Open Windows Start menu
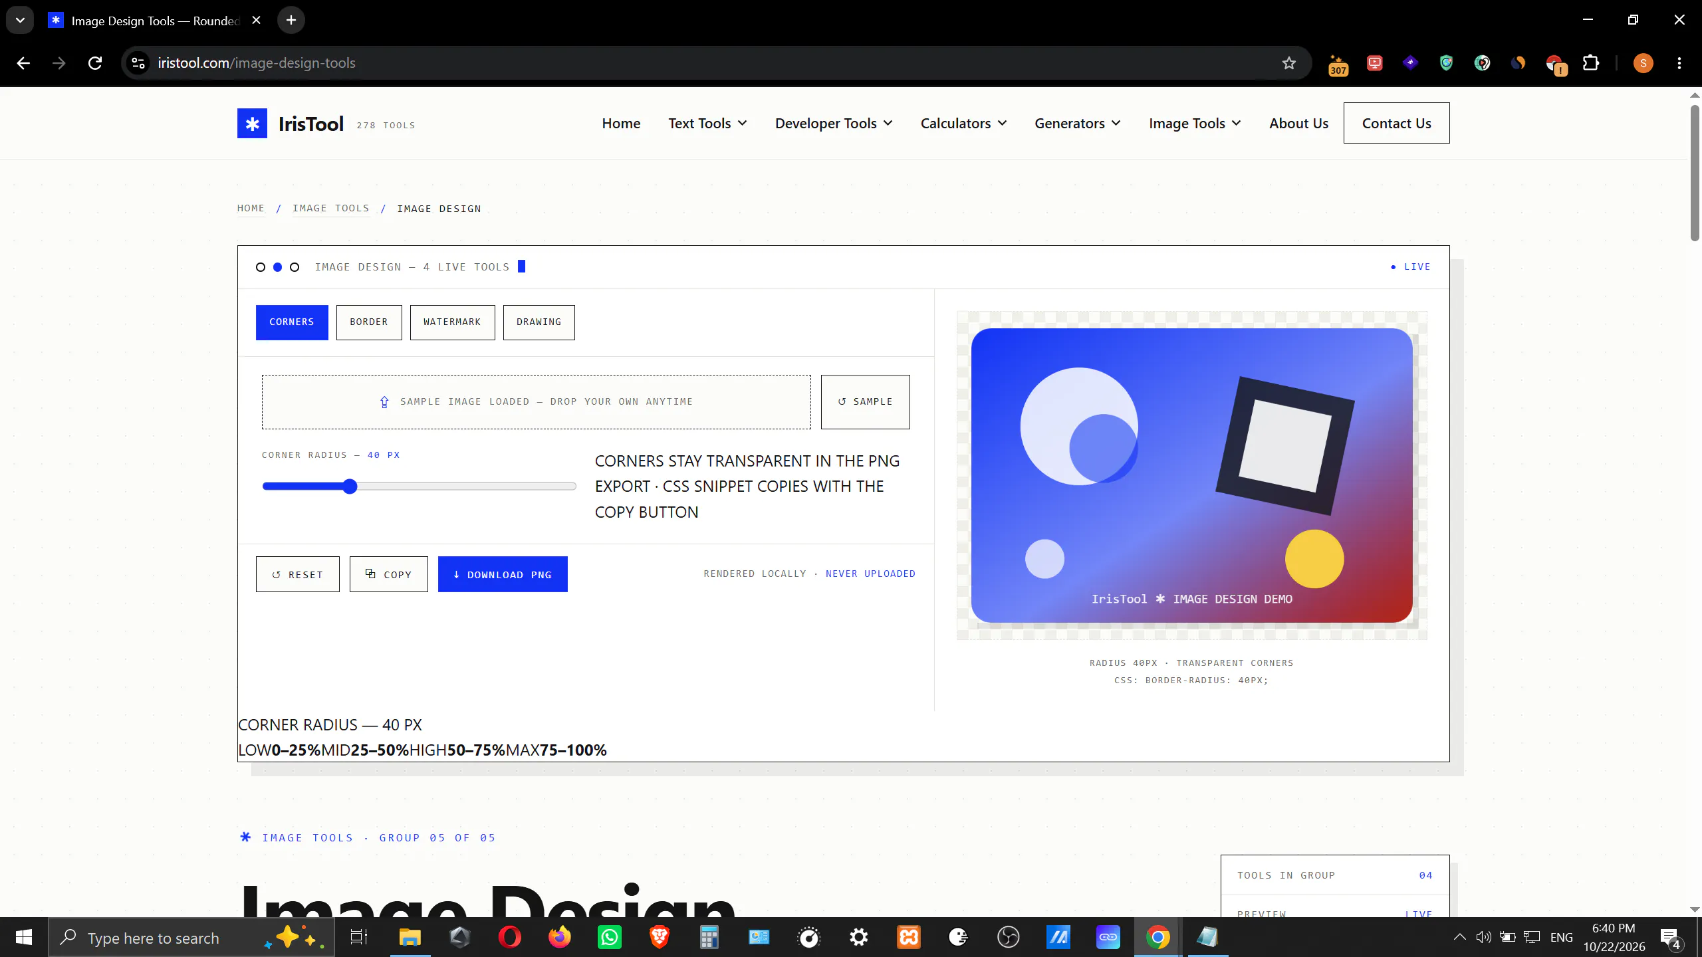 click(x=24, y=938)
